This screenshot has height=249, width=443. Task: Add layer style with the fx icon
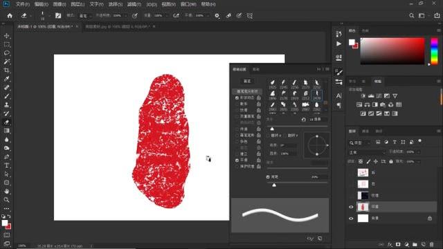[390, 244]
